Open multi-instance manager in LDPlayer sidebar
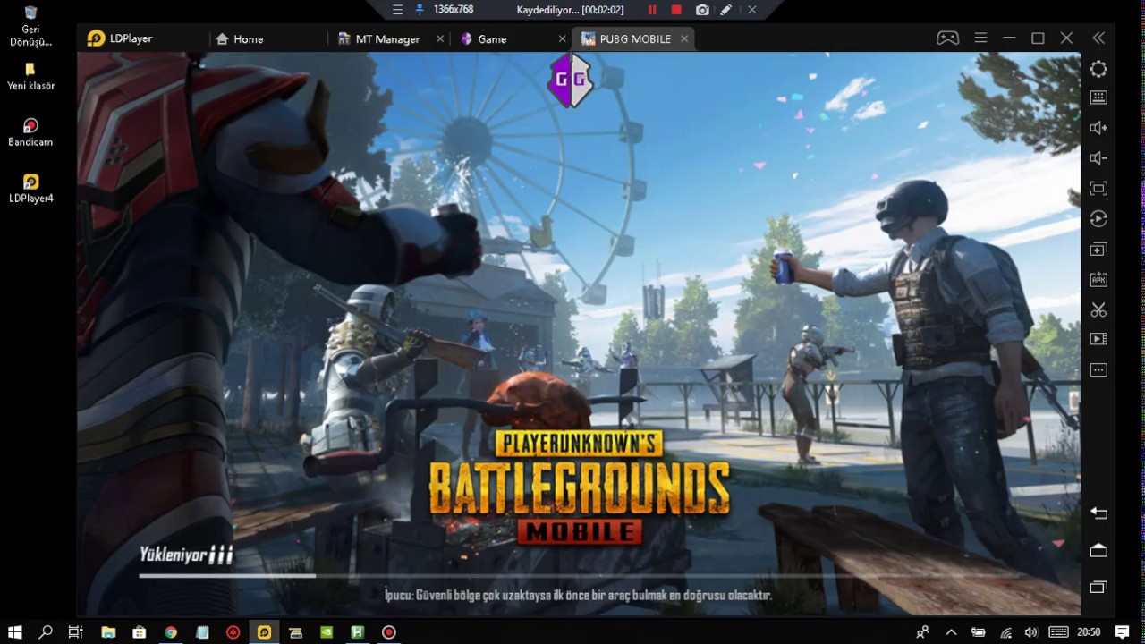 click(x=1098, y=250)
